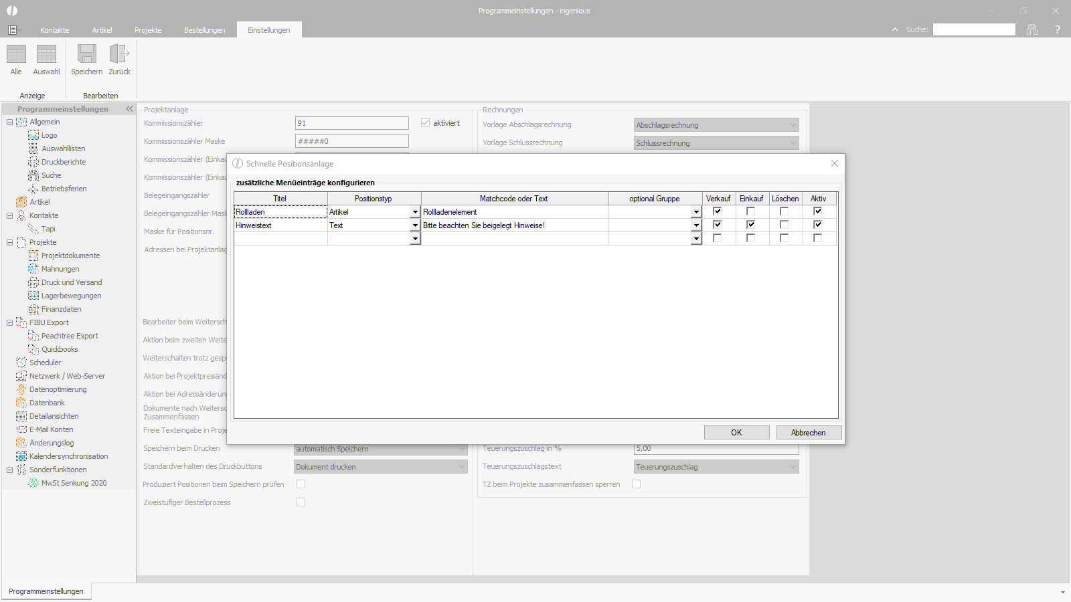This screenshot has width=1071, height=602.
Task: Open Projektdokumente settings entry
Action: (x=70, y=256)
